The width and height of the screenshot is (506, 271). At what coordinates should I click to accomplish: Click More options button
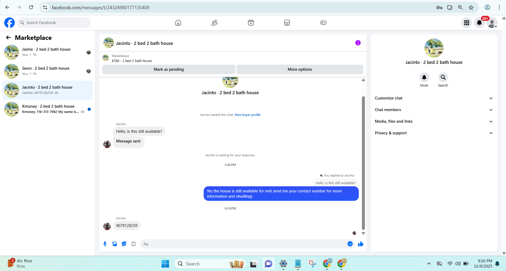pos(300,69)
